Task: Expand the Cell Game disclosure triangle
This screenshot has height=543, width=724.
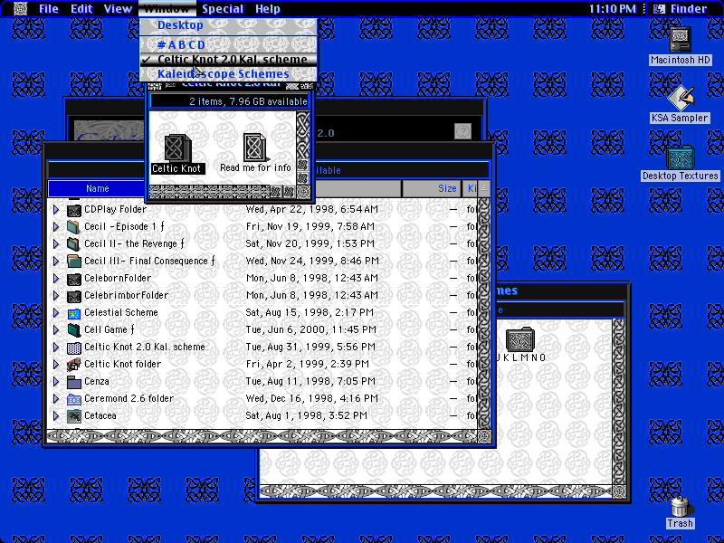Action: coord(56,330)
